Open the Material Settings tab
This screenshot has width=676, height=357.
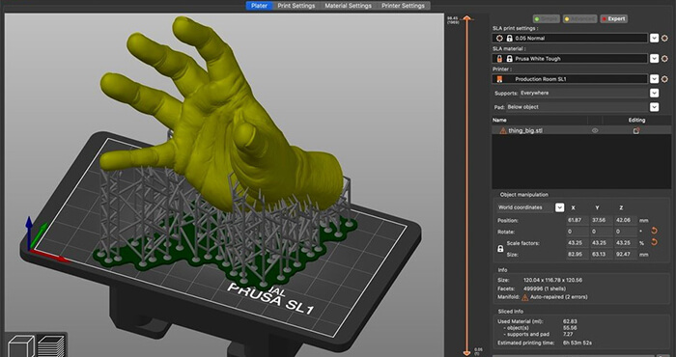[348, 6]
